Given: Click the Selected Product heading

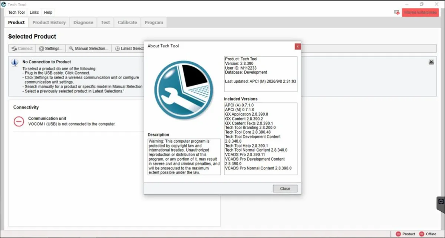Looking at the screenshot, I should click(32, 36).
